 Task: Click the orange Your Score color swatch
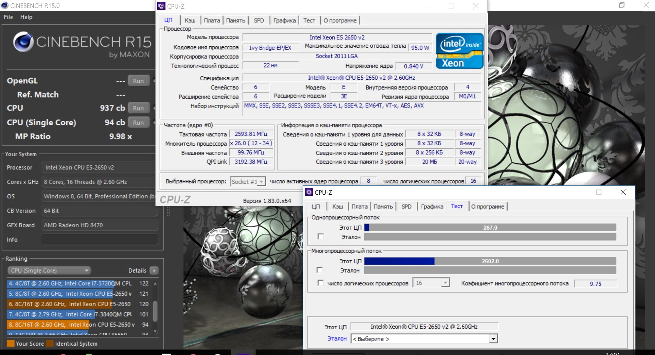point(11,344)
